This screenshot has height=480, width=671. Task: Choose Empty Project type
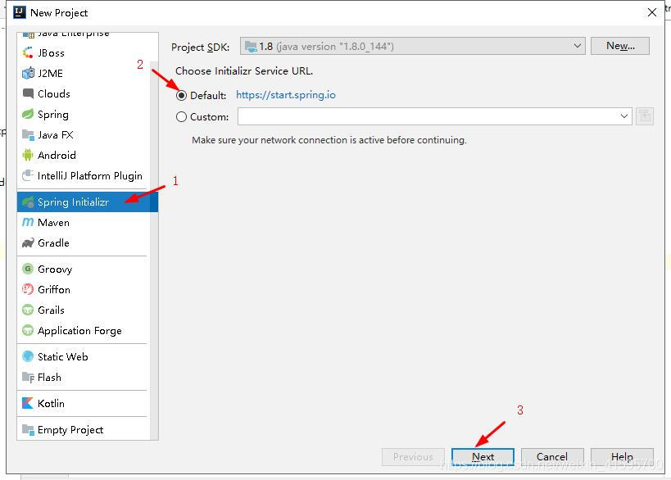(x=84, y=429)
